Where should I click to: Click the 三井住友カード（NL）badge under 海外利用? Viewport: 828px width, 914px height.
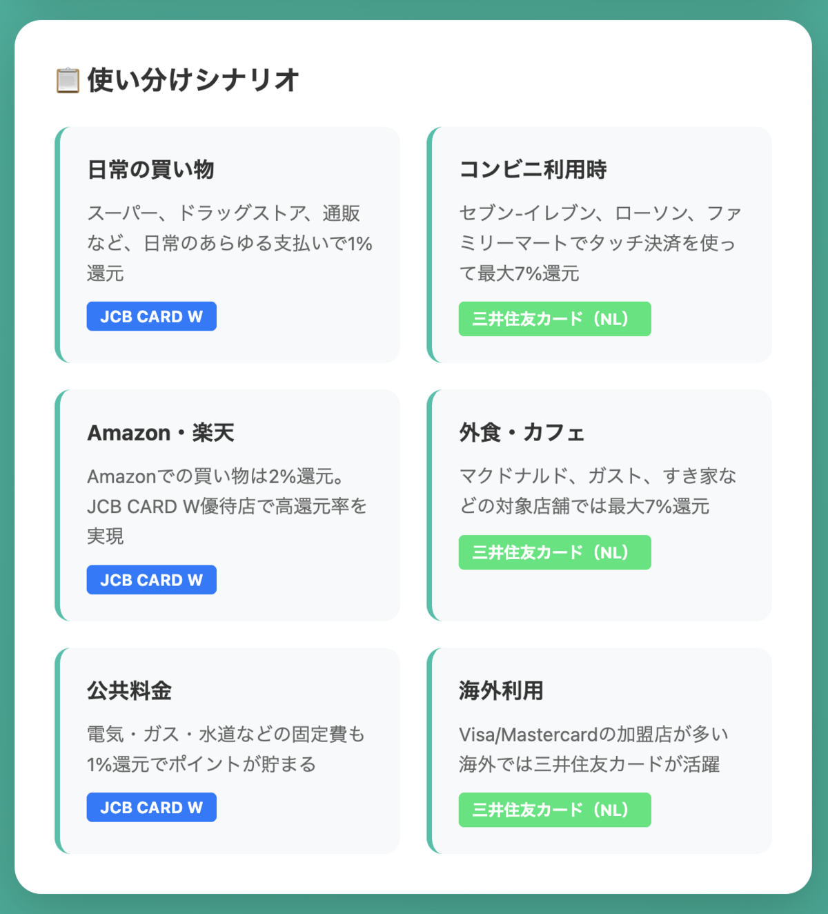(x=555, y=809)
